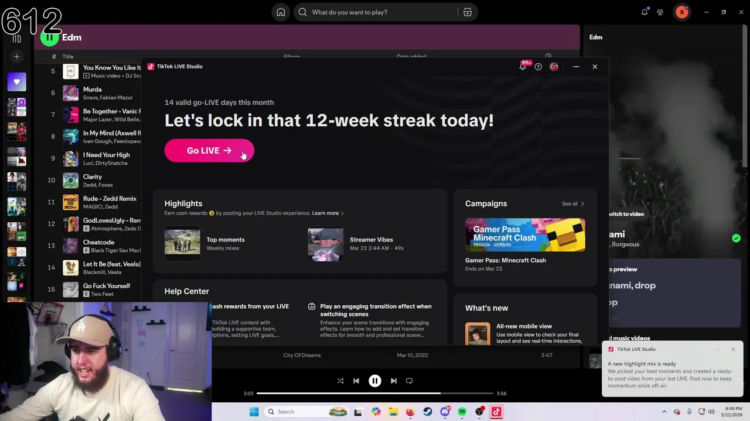Open Liked Songs heart in Spotify sidebar
Screen dimensions: 750x421
click(x=16, y=82)
